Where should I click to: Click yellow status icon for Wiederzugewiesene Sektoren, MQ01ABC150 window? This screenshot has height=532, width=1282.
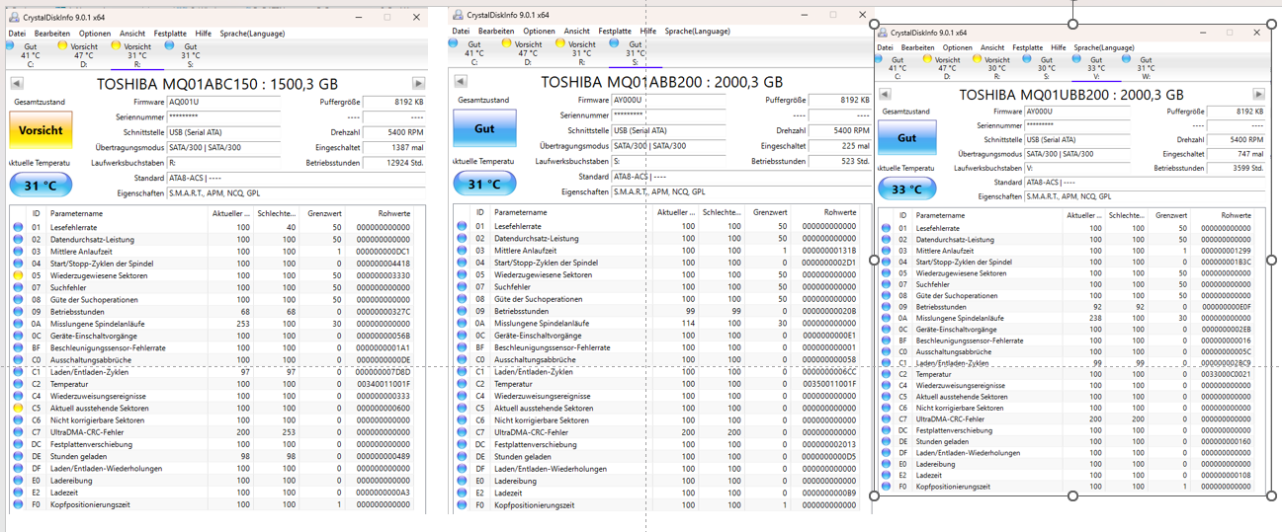tap(18, 275)
